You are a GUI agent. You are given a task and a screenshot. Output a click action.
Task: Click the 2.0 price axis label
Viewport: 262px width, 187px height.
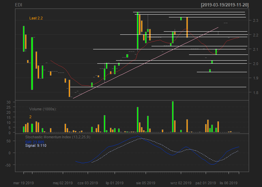(256, 64)
